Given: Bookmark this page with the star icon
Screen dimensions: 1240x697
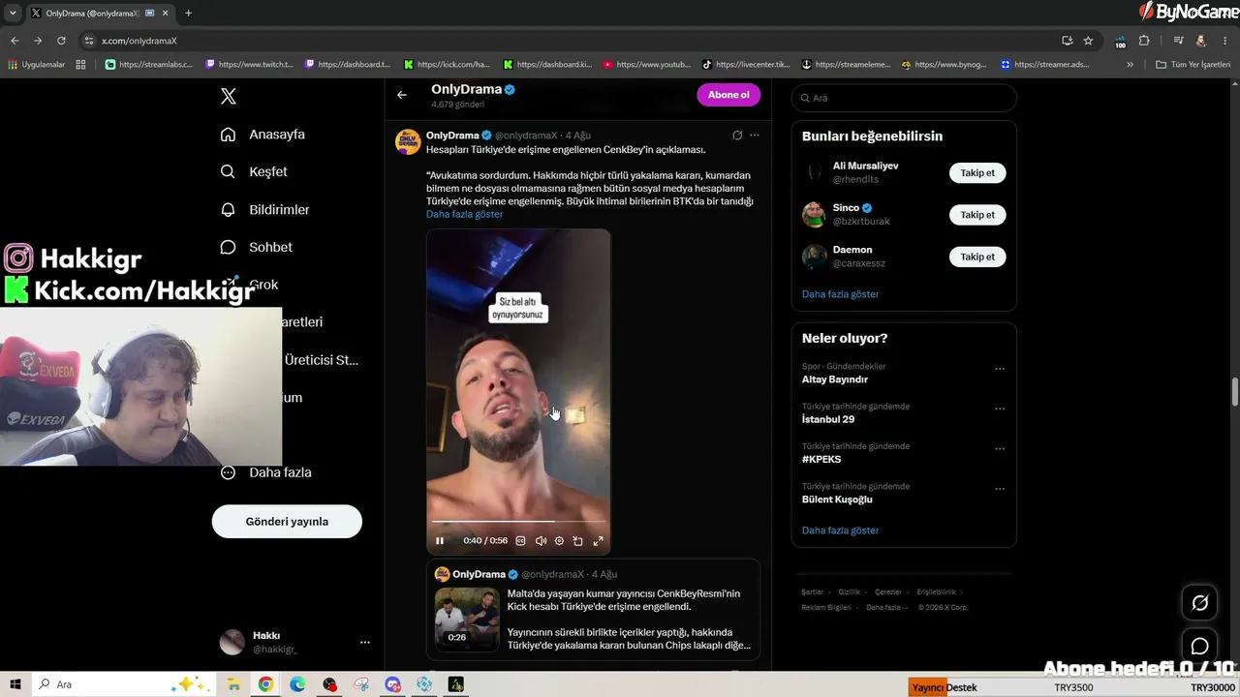Looking at the screenshot, I should point(1088,41).
